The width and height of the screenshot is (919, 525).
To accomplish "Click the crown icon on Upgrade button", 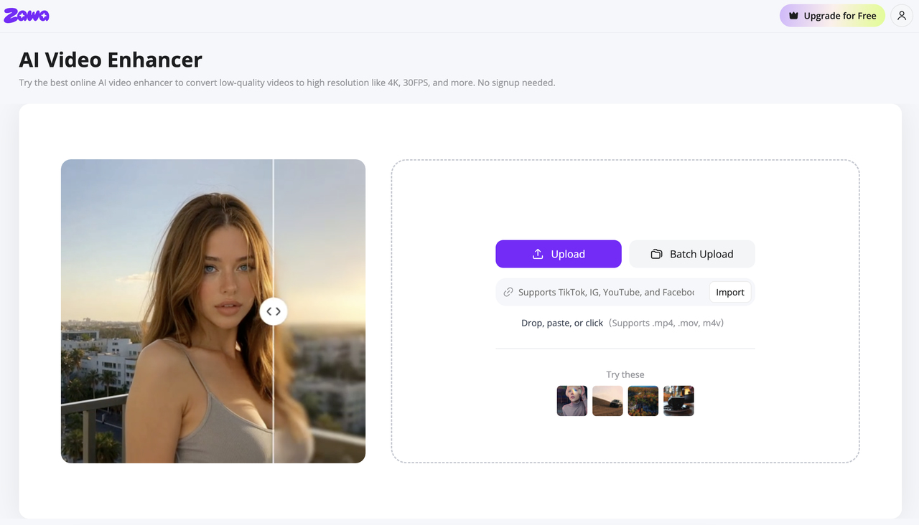I will 793,16.
